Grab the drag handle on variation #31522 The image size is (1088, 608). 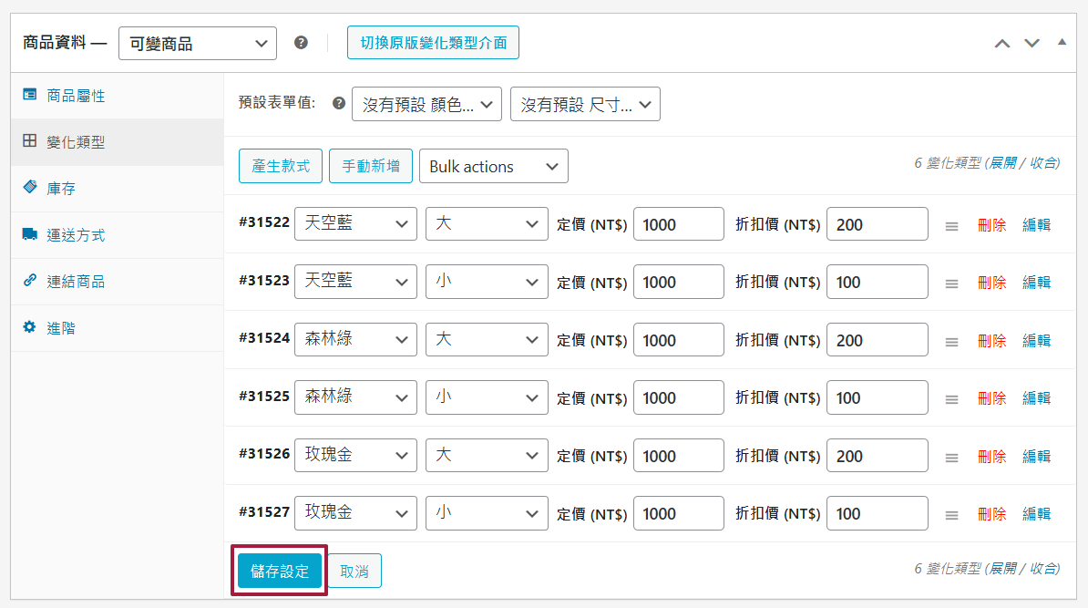[x=951, y=224]
